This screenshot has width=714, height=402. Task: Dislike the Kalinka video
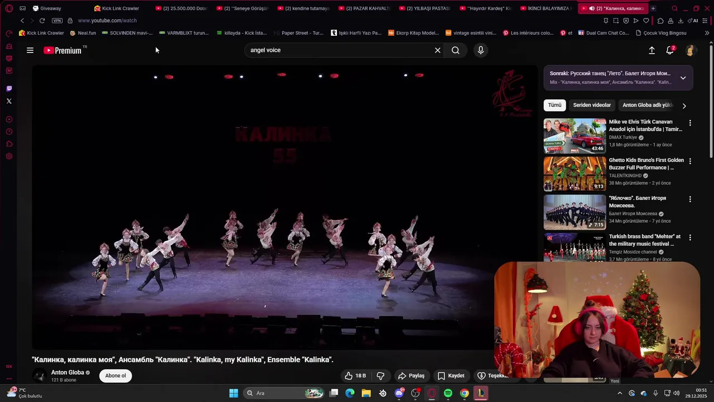pos(380,376)
